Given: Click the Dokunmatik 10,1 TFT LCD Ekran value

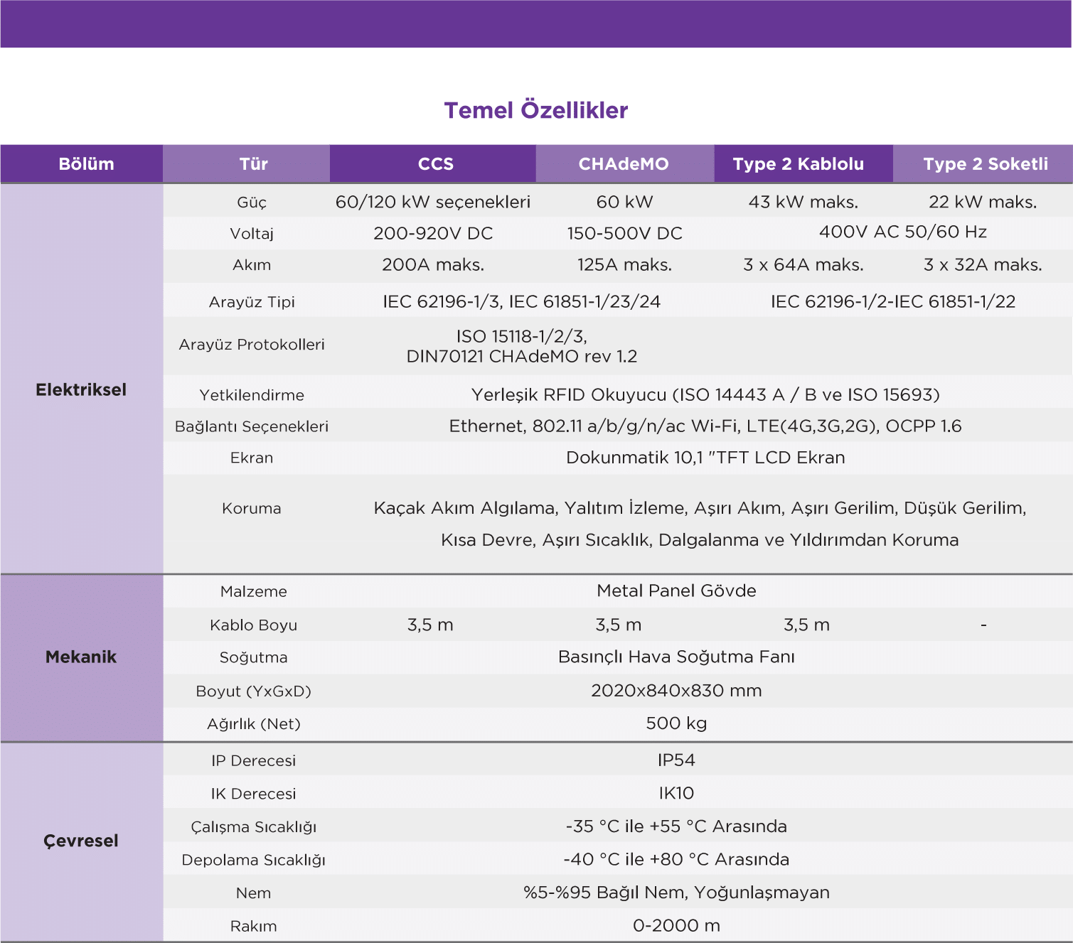Looking at the screenshot, I should click(x=705, y=458).
